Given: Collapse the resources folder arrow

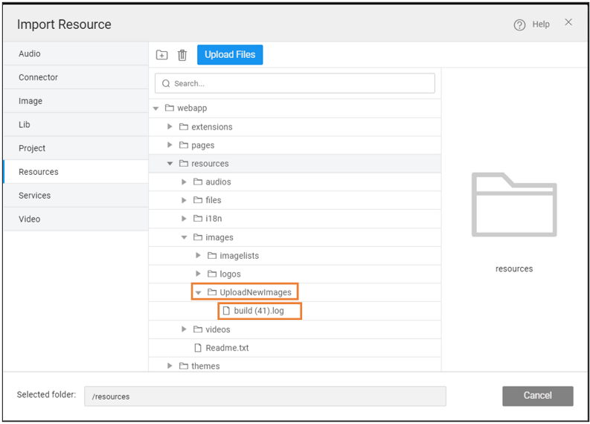Looking at the screenshot, I should coord(170,164).
